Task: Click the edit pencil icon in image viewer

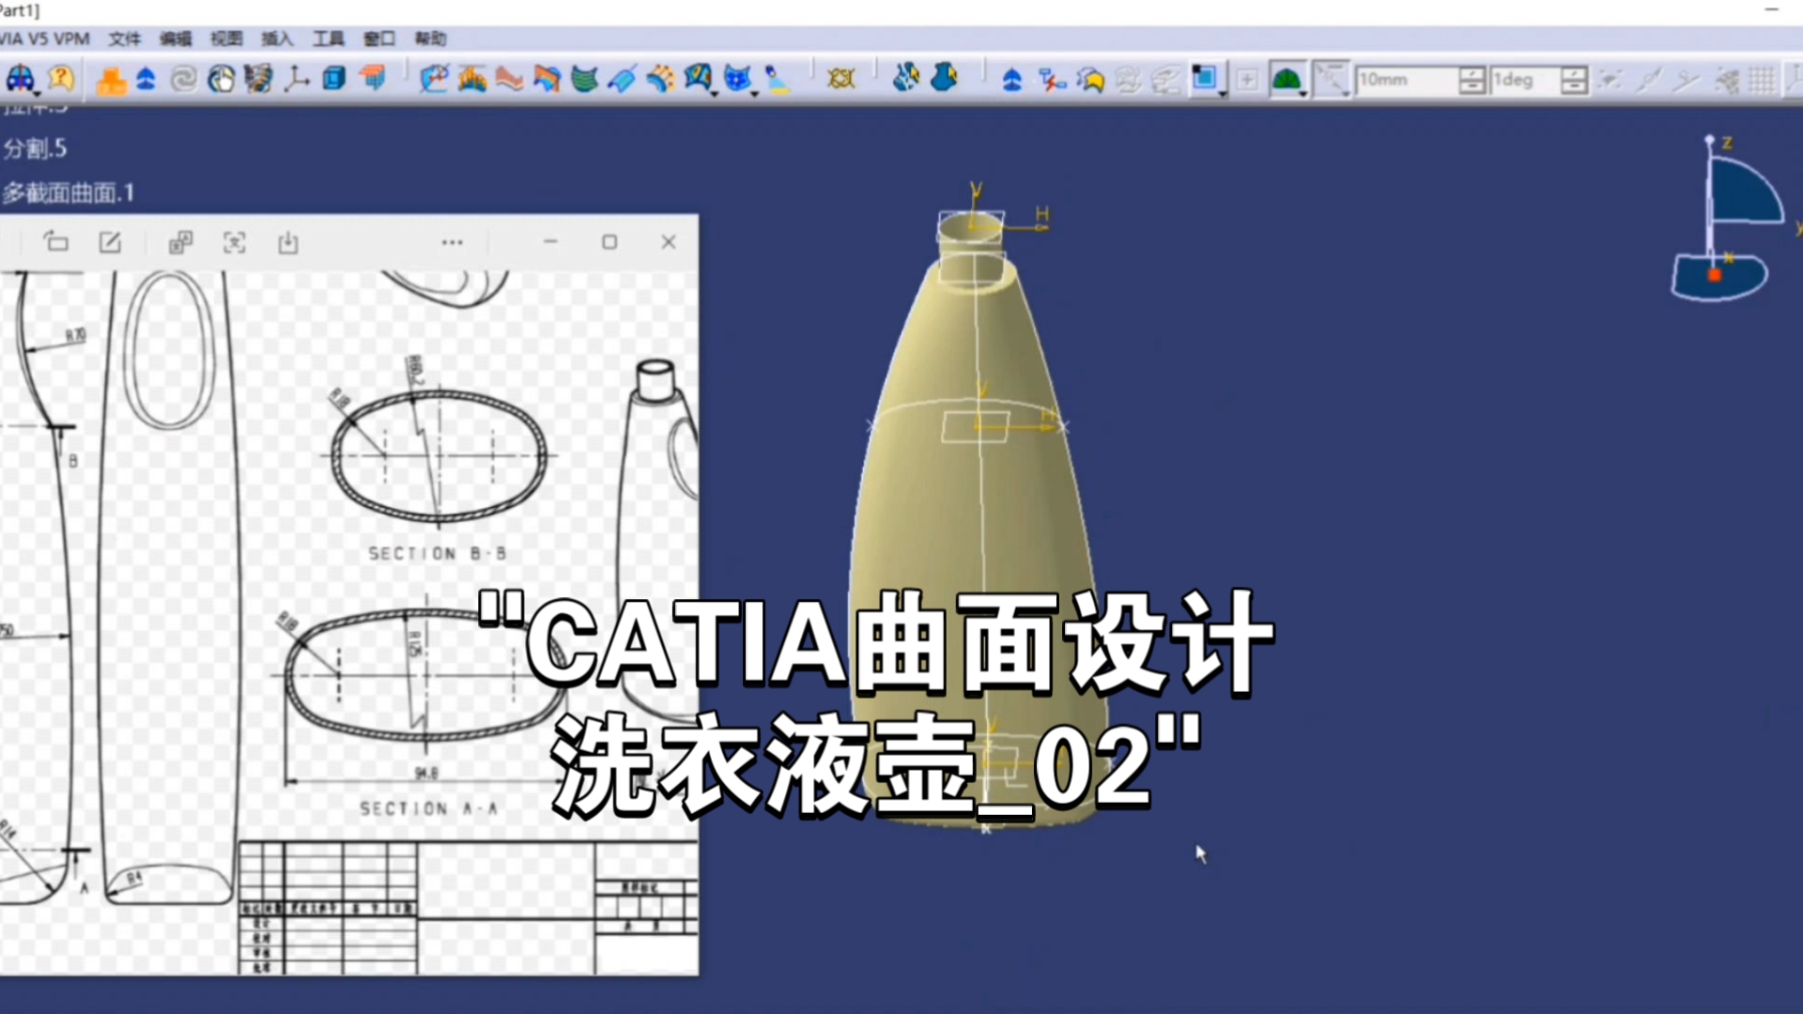Action: tap(110, 242)
